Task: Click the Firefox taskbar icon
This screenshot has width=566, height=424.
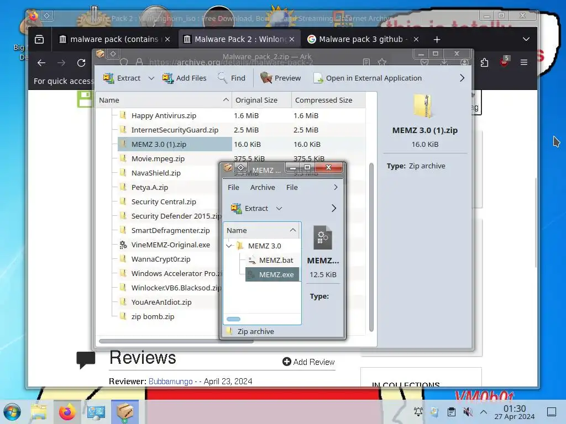Action: pos(67,412)
